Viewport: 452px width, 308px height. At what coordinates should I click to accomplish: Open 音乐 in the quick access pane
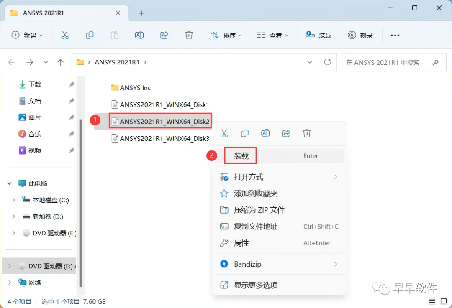30,134
